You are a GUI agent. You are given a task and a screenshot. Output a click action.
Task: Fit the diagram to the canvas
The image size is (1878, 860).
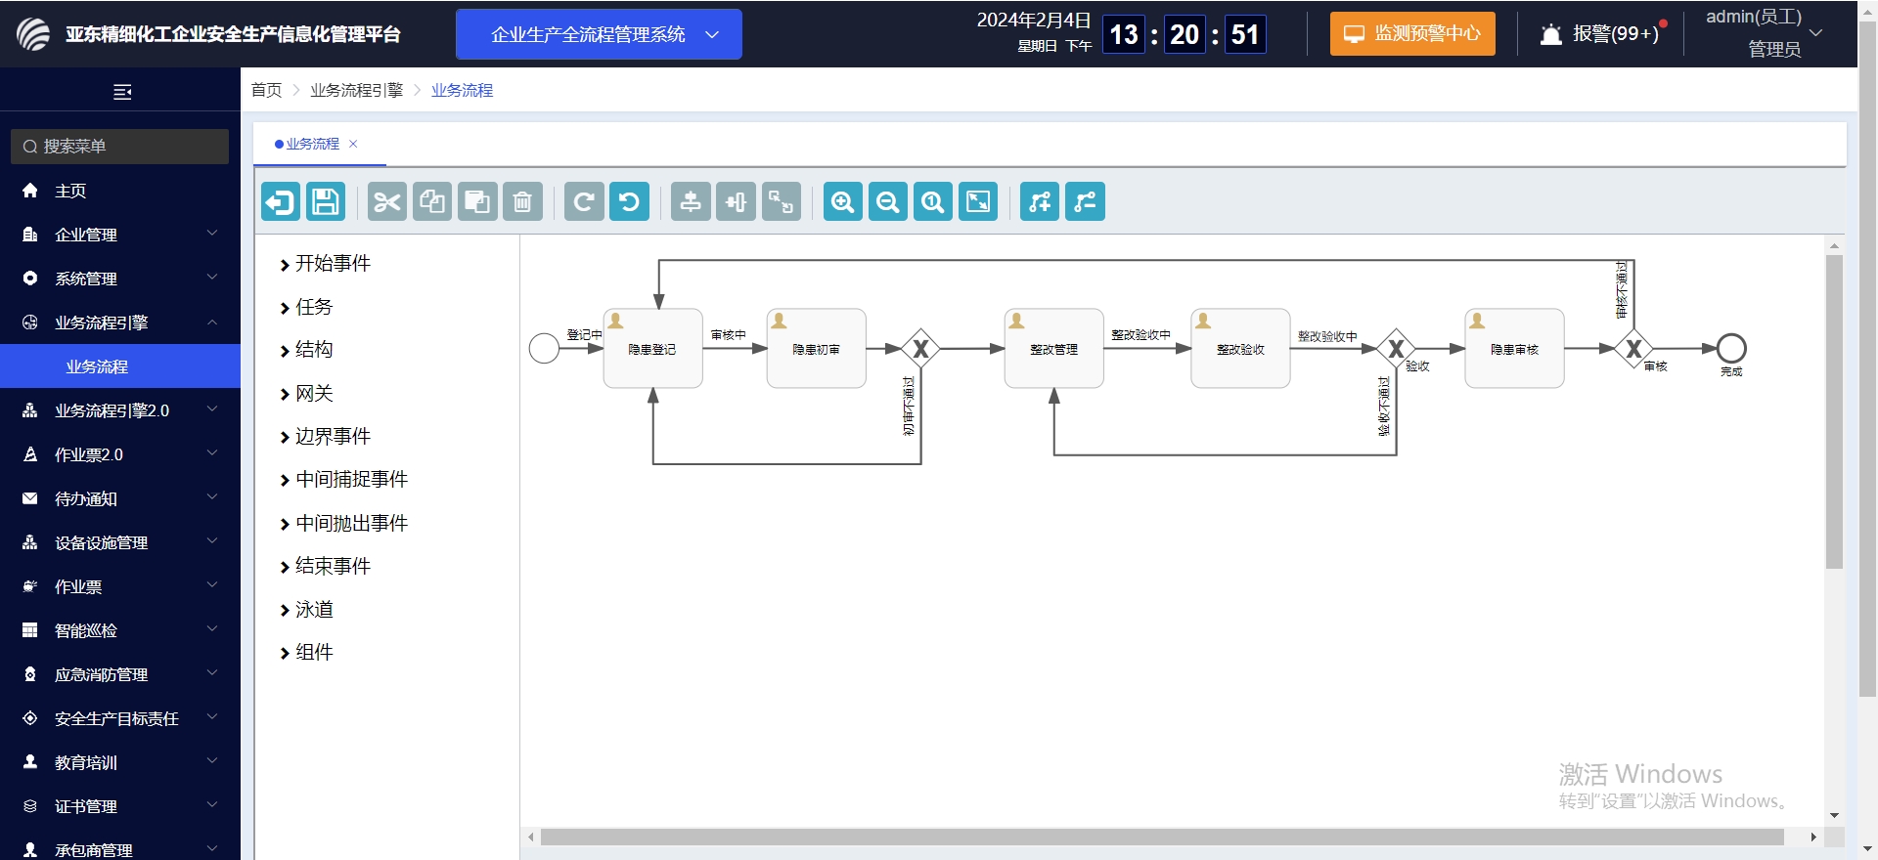(x=977, y=202)
